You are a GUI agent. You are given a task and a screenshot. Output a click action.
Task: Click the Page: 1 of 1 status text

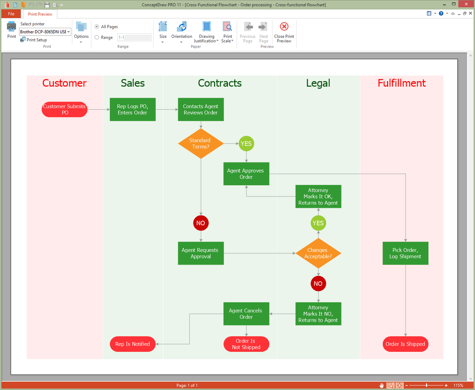click(x=187, y=386)
